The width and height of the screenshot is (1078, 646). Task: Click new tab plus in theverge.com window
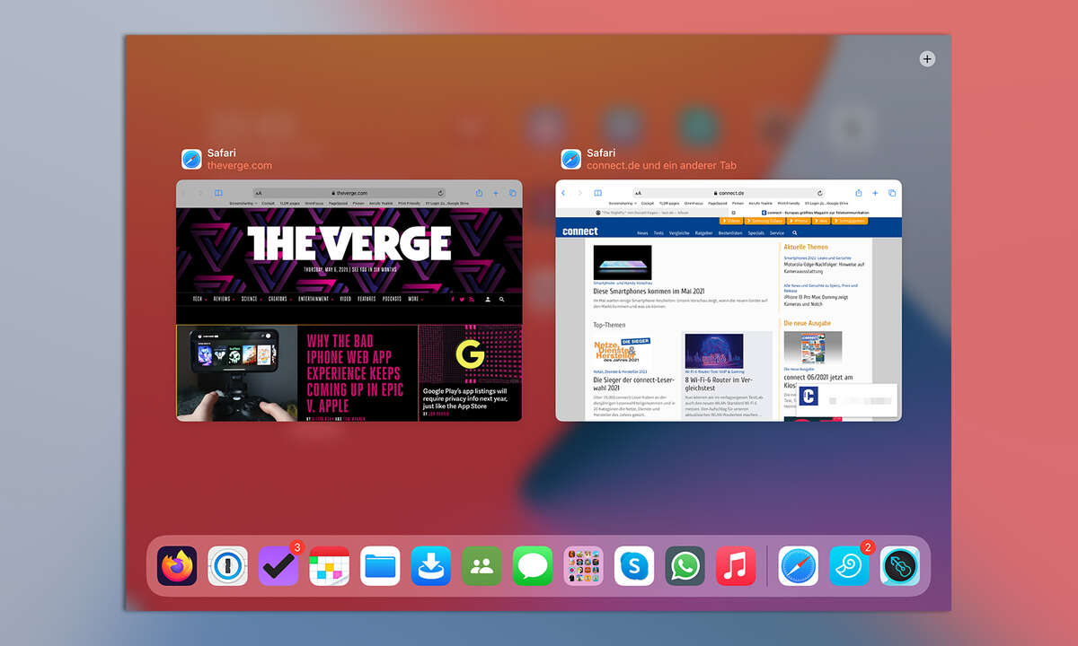click(x=496, y=193)
